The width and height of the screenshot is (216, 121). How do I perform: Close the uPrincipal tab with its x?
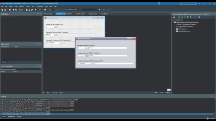tap(64, 14)
